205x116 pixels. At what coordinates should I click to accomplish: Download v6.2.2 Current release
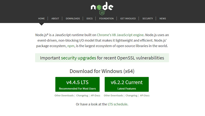tap(127, 84)
